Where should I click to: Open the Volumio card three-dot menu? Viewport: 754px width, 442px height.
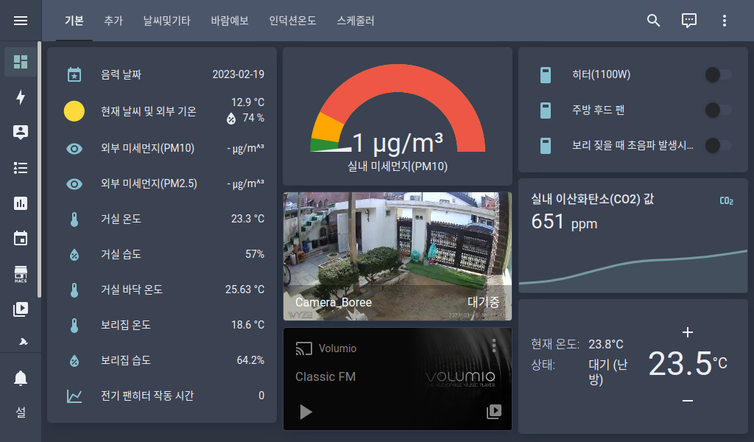493,345
